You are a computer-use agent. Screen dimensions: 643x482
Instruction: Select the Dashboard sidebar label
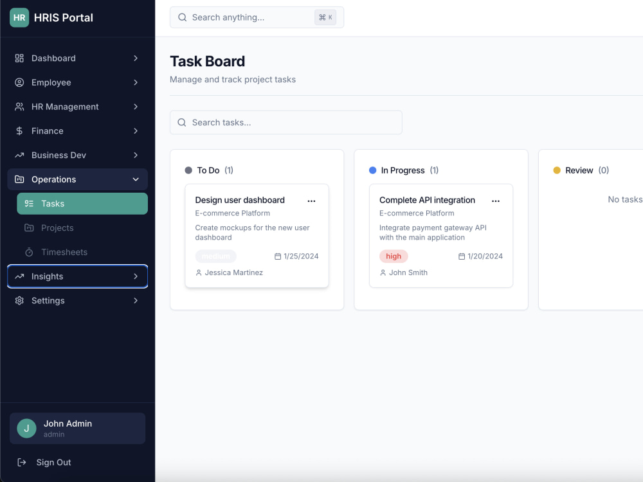pos(53,58)
